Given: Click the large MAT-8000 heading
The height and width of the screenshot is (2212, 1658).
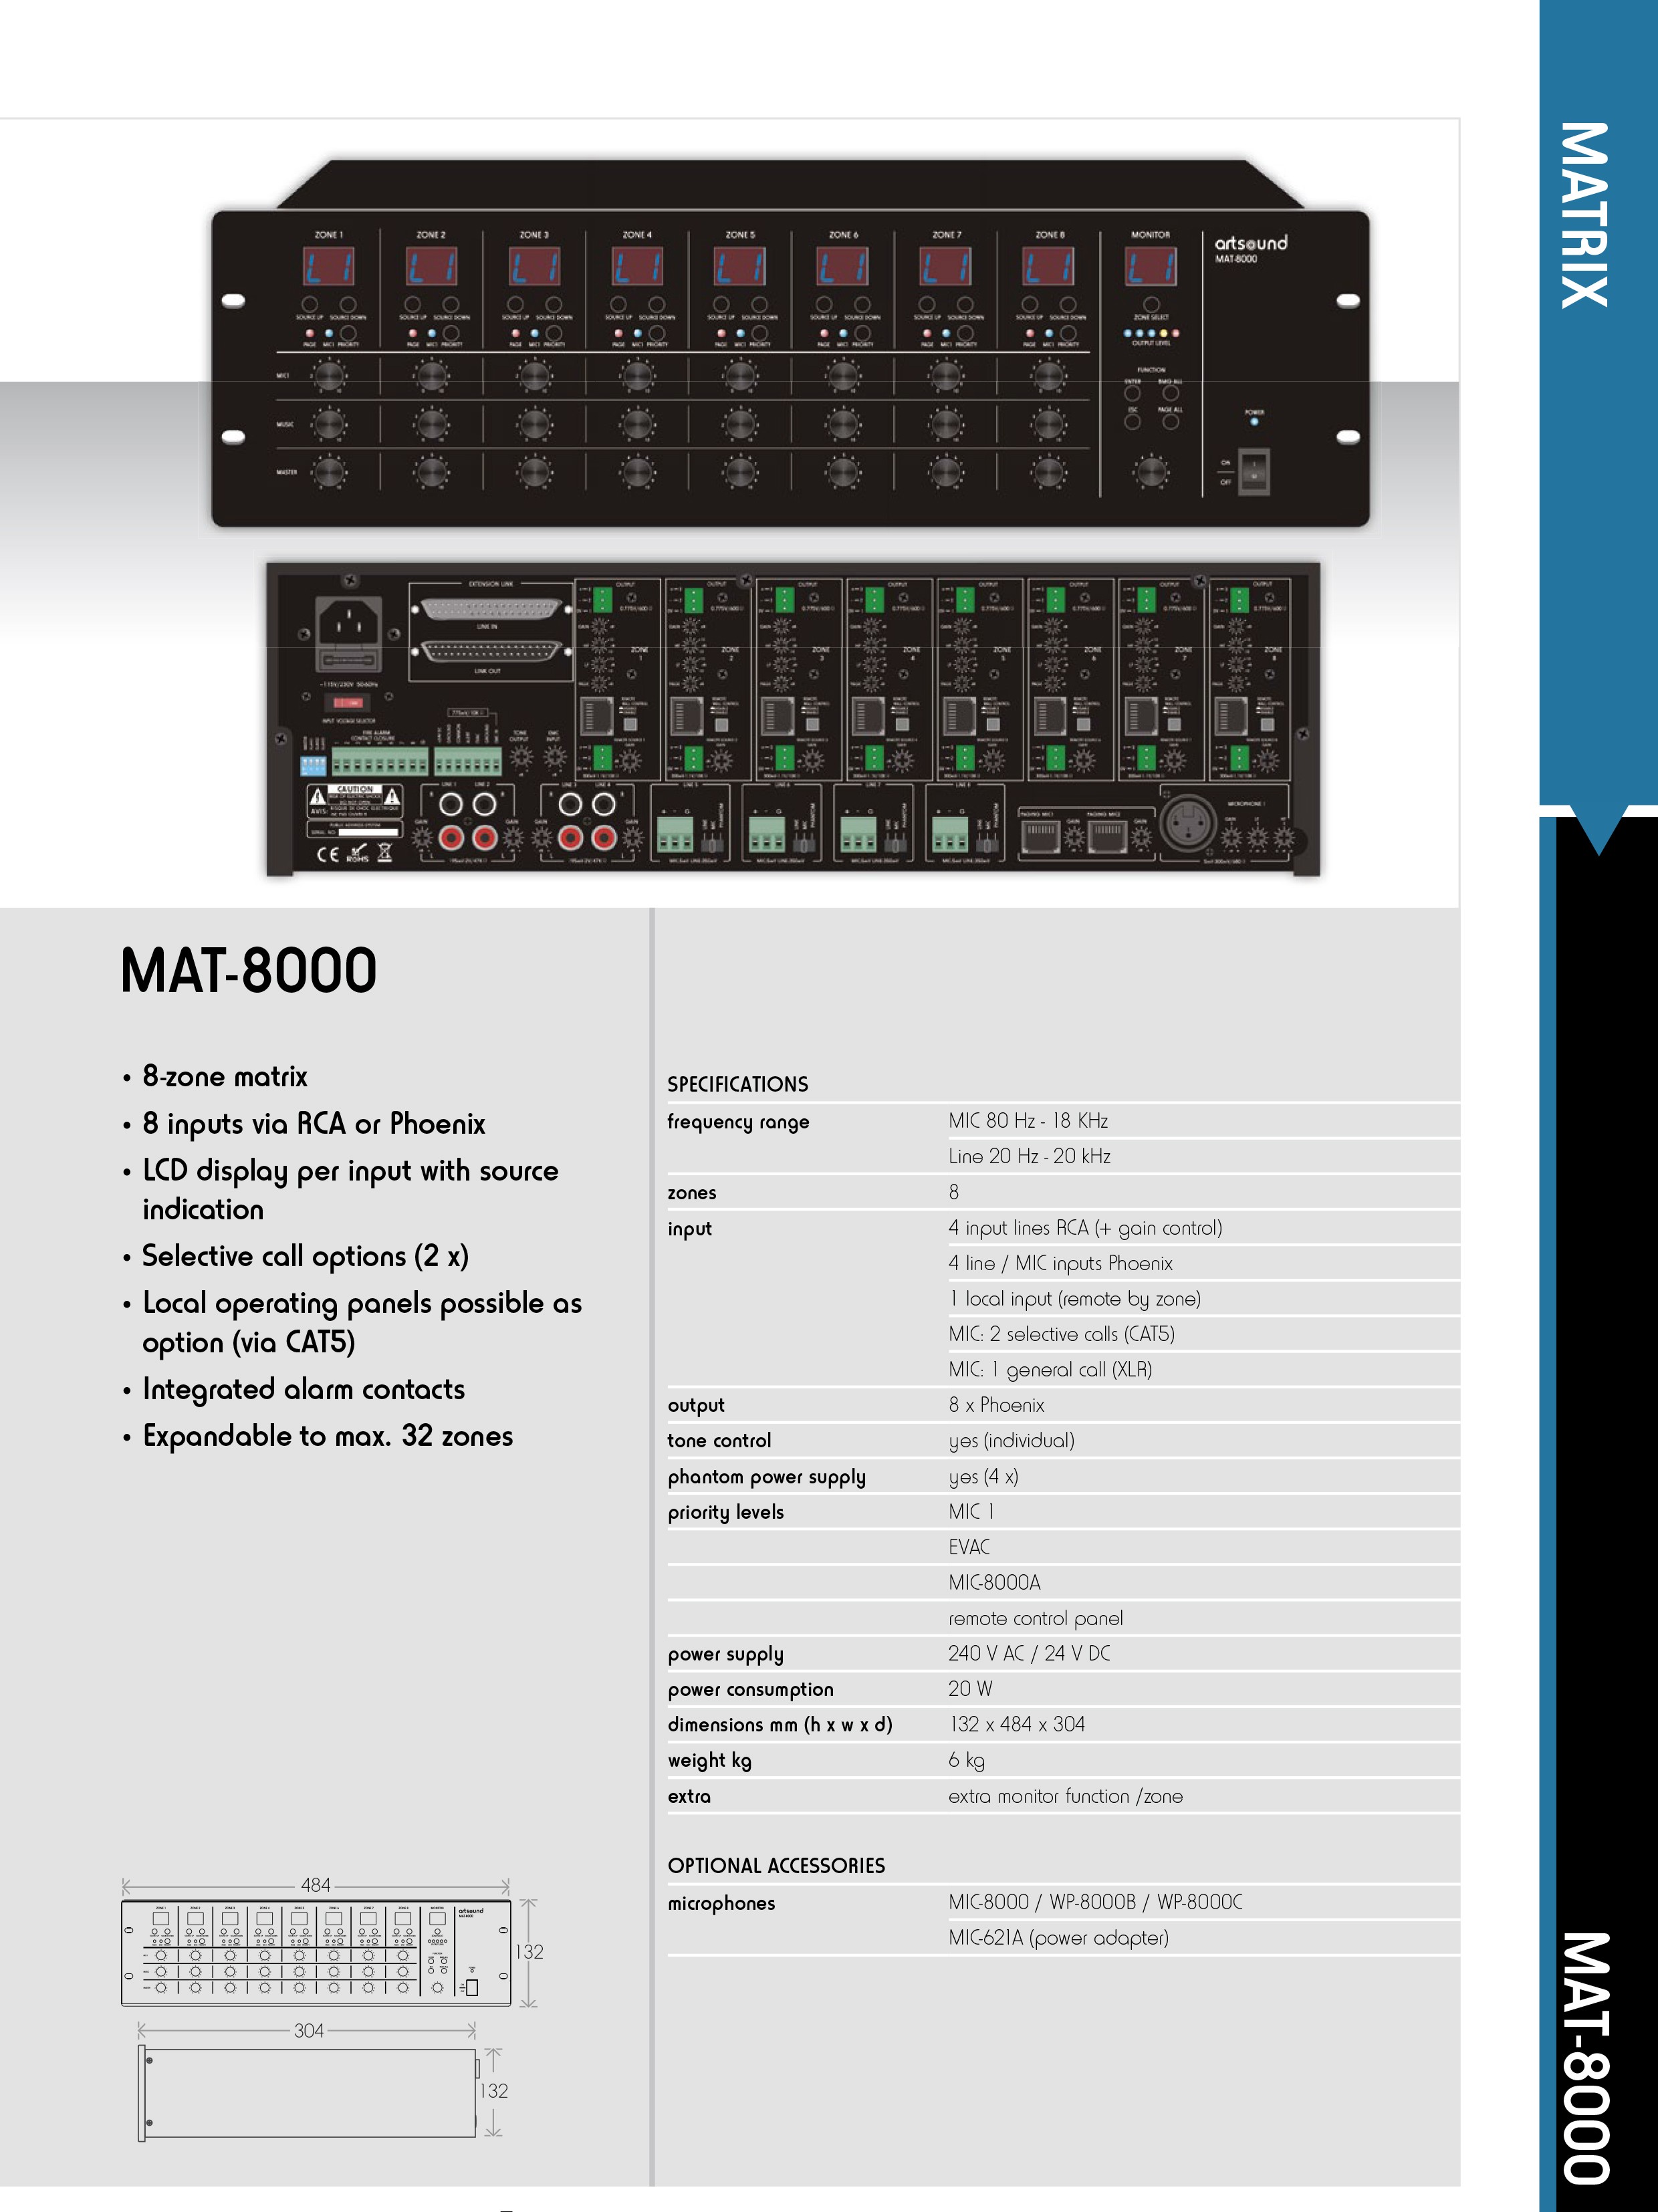Looking at the screenshot, I should click(249, 970).
